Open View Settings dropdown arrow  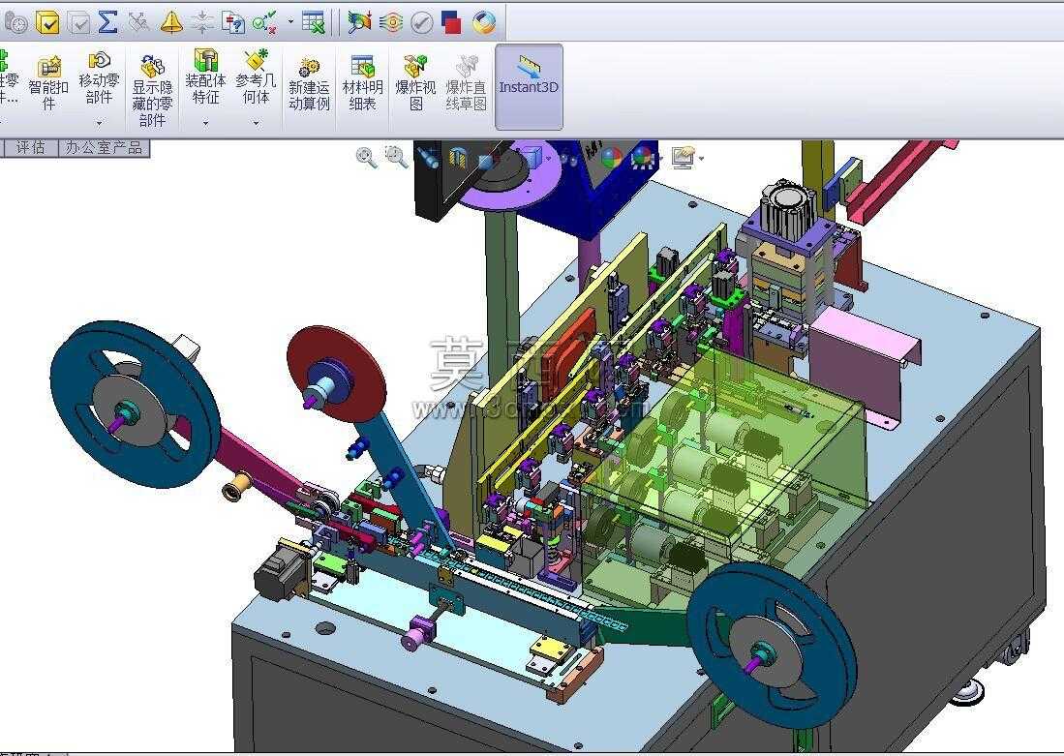(x=701, y=160)
